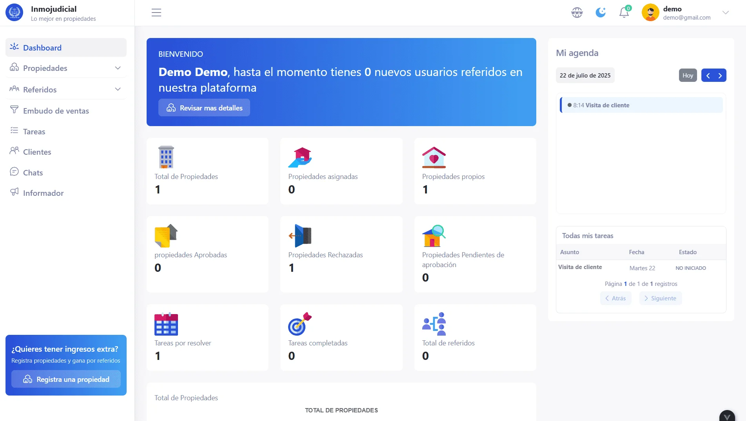
Task: Click the demo user avatar
Action: coord(650,13)
